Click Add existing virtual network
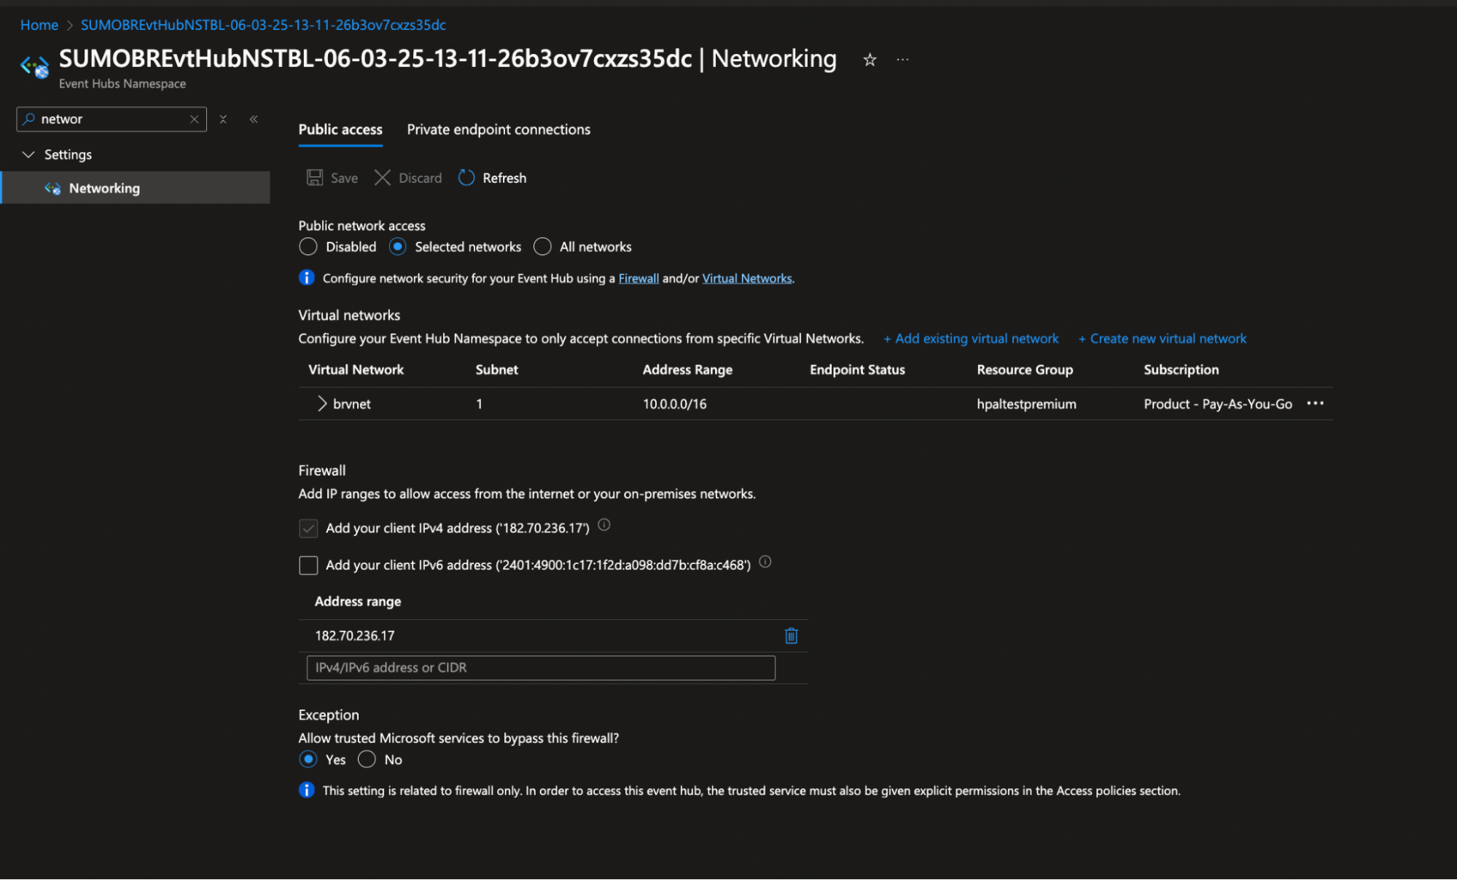The image size is (1457, 880). click(x=971, y=338)
